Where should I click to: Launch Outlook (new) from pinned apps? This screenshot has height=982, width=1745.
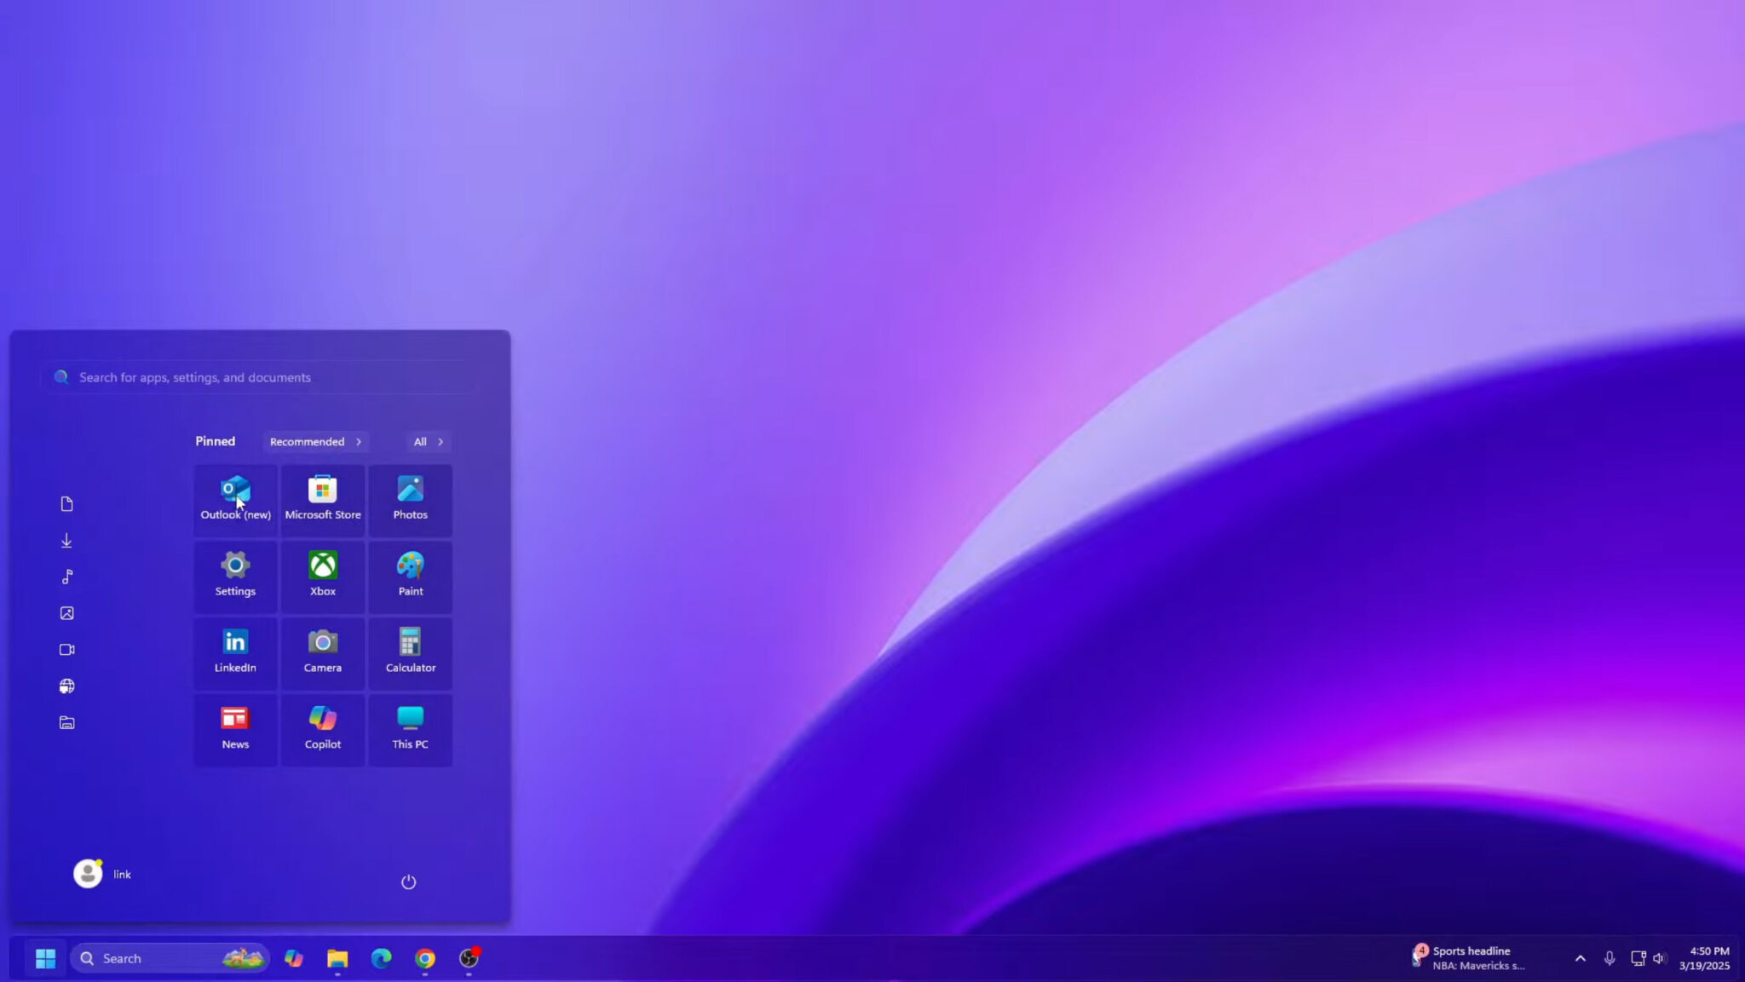(234, 498)
